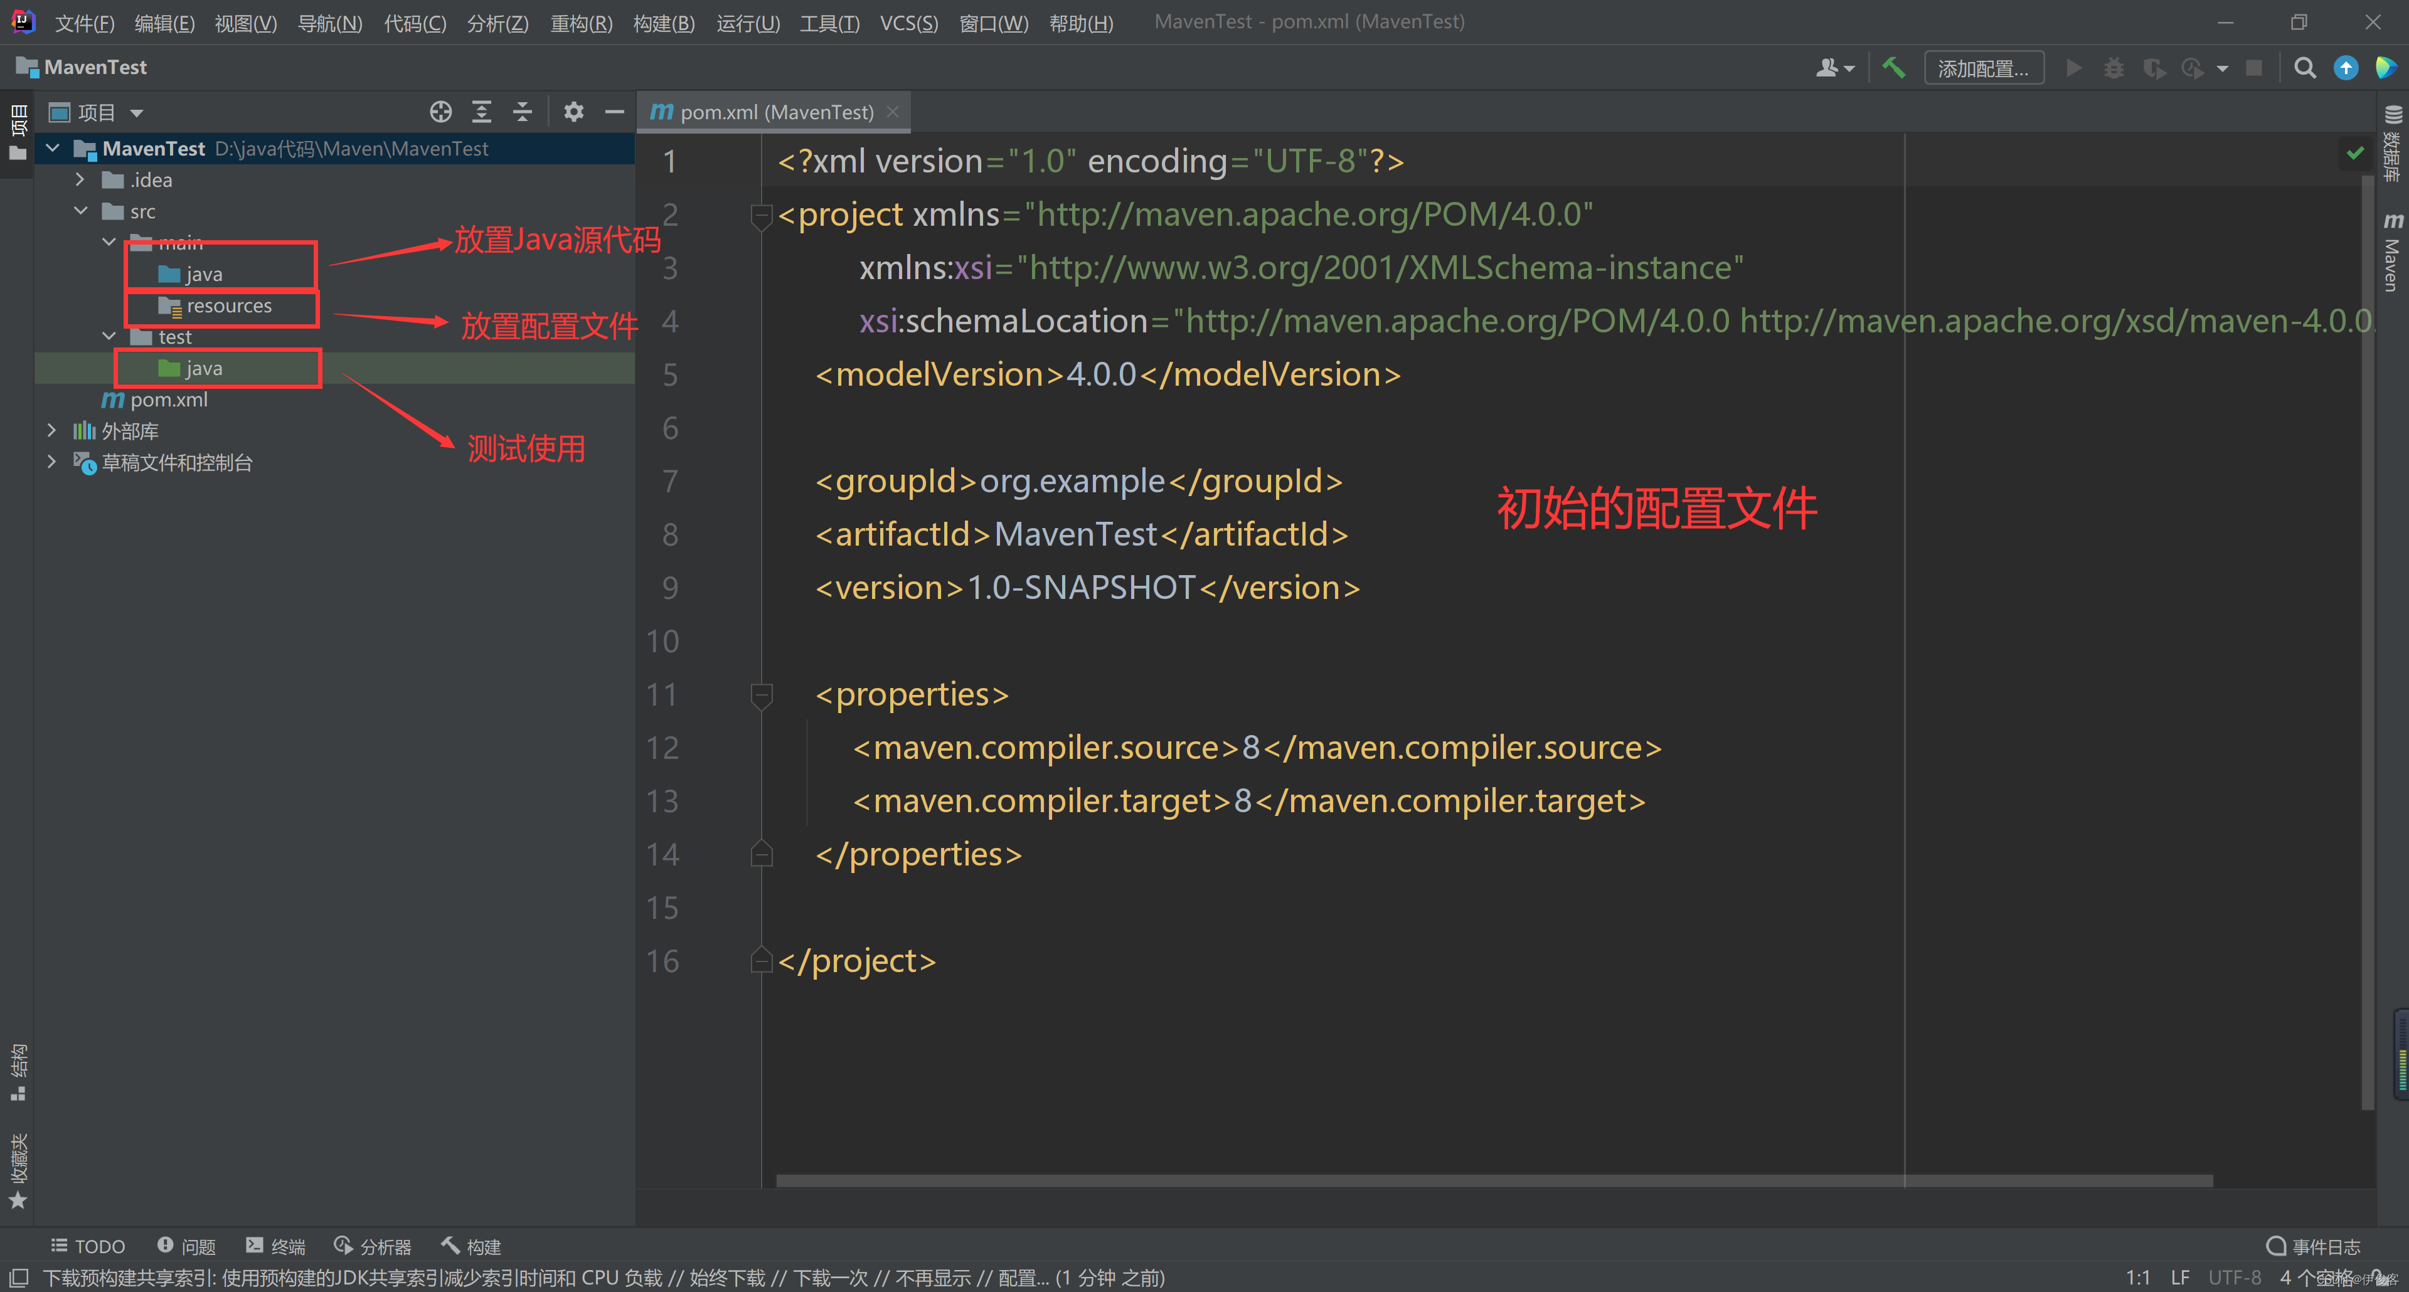The image size is (2409, 1292).
Task: Expand 草稿文件和控制台 node
Action: [52, 462]
